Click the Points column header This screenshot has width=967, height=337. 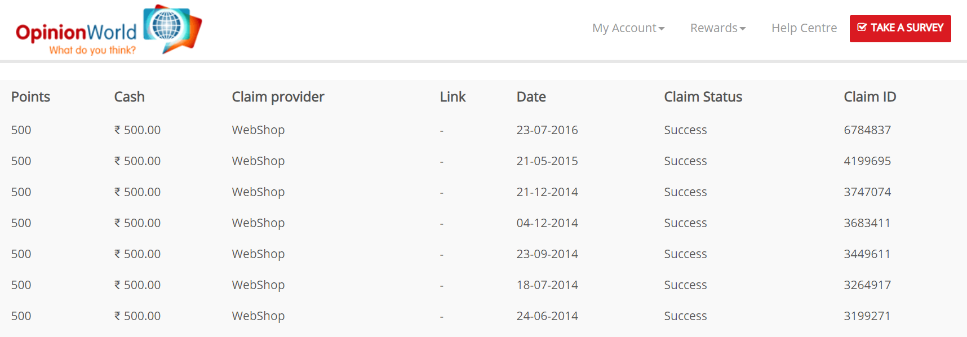30,97
